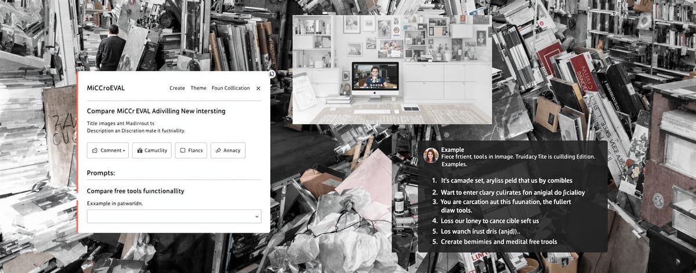This screenshot has width=696, height=273.
Task: Open the Theme menu item
Action: (x=198, y=88)
